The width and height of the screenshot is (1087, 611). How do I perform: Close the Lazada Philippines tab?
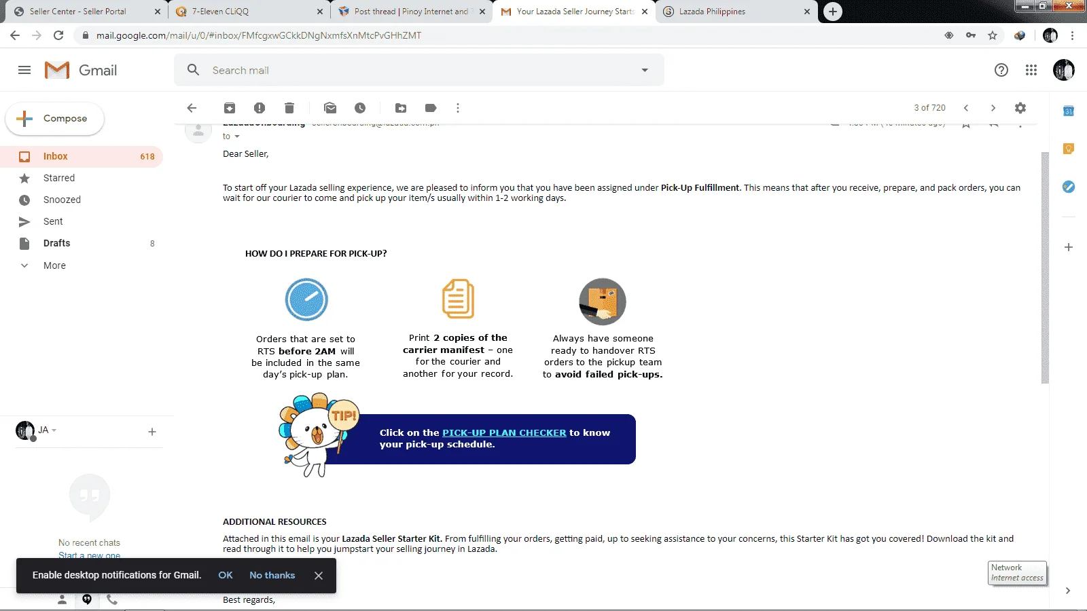click(x=807, y=12)
